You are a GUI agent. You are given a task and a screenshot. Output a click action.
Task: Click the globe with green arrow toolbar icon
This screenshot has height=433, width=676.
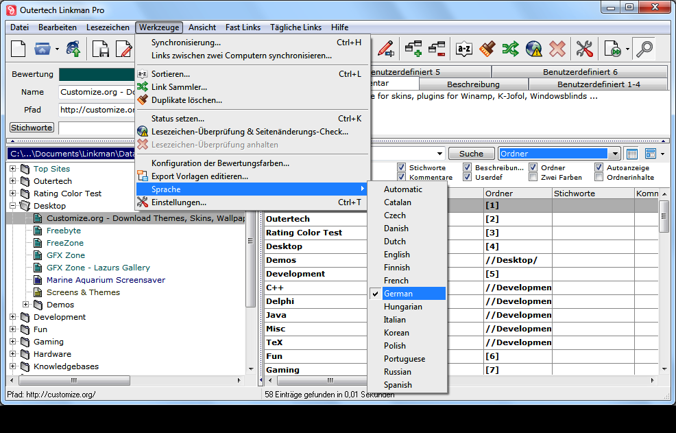point(73,49)
